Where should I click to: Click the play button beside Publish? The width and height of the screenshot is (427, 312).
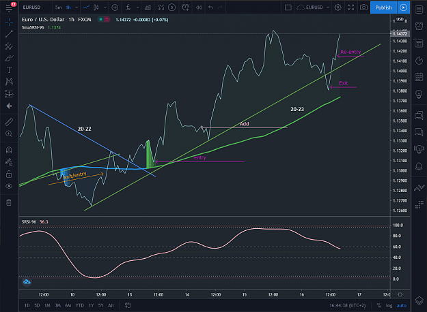403,7
